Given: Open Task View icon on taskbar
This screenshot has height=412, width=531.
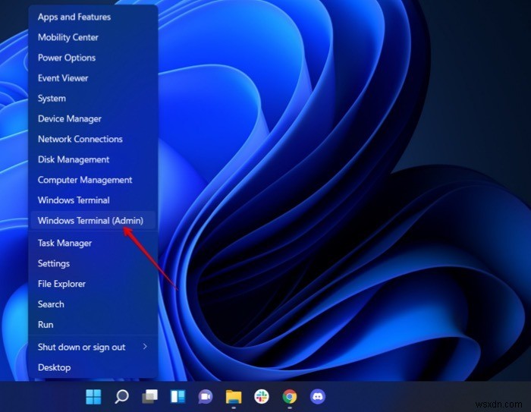Looking at the screenshot, I should tap(149, 396).
